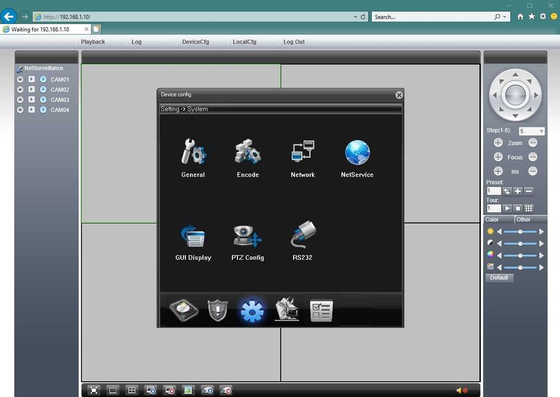Take a snapshot picture icon
This screenshot has width=560, height=397.
(x=188, y=390)
